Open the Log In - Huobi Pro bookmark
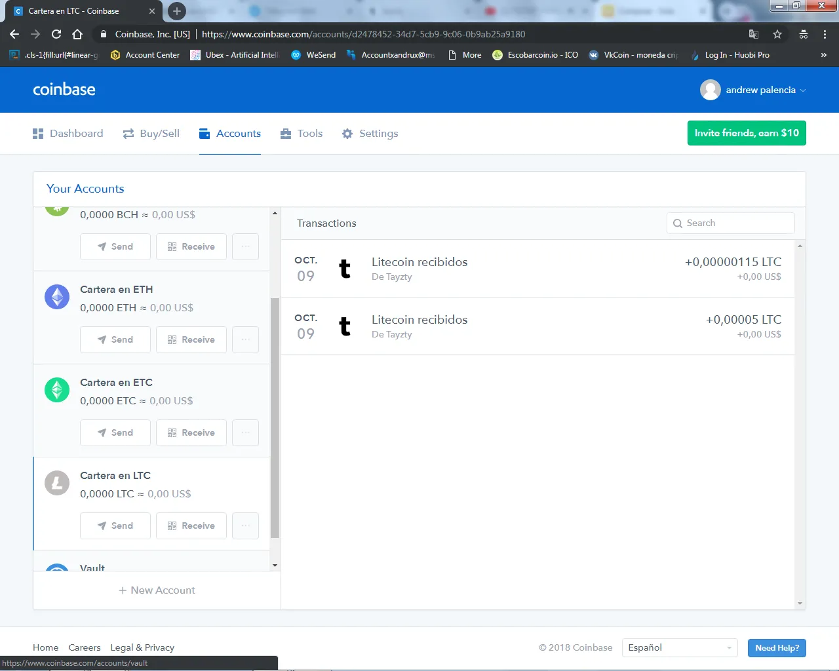Screen dimensions: 839x671 click(730, 55)
